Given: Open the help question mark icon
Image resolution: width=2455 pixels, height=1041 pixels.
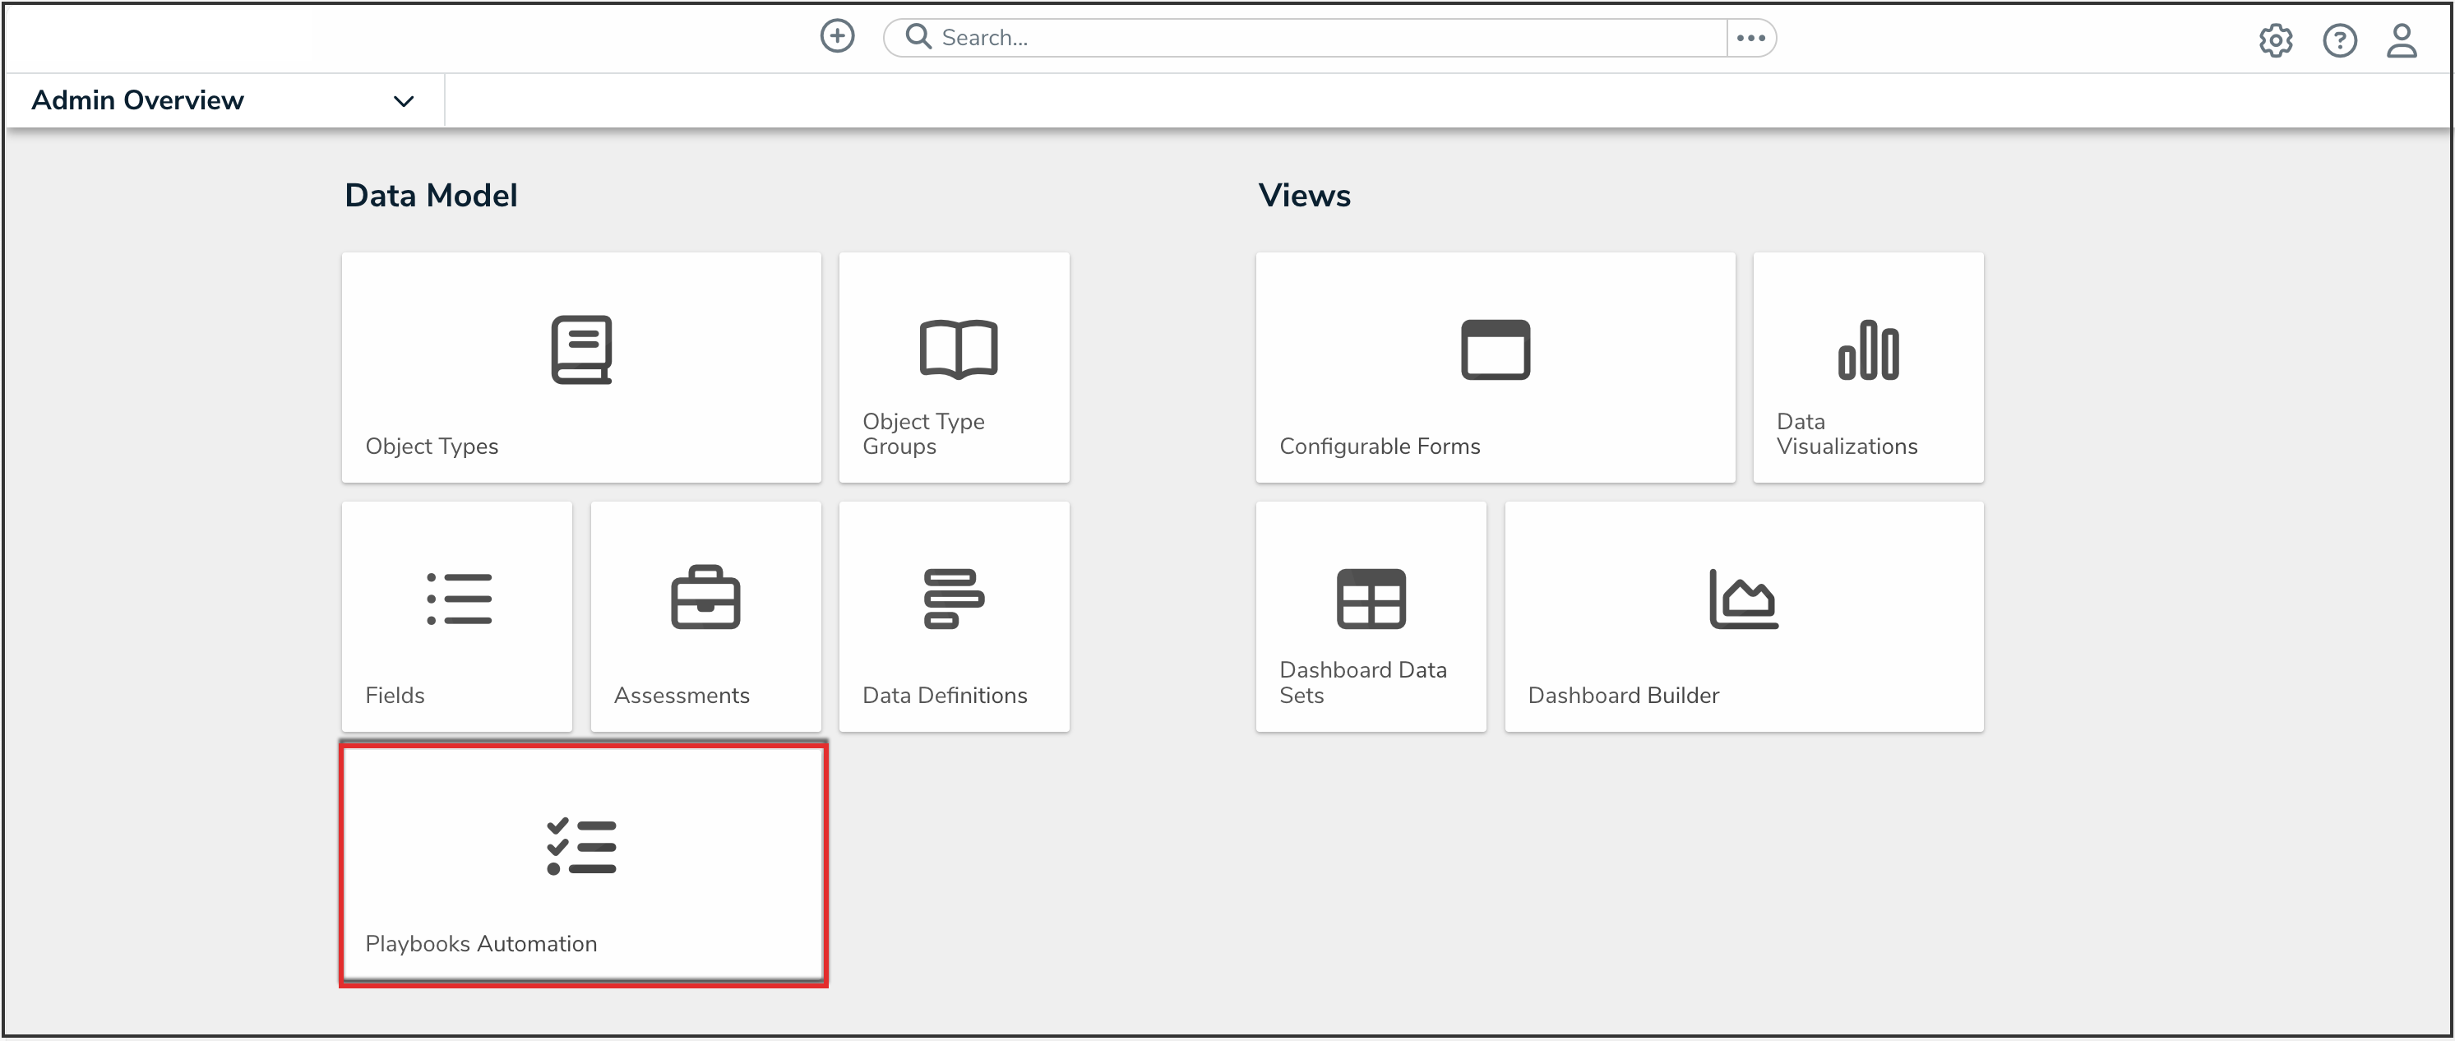Looking at the screenshot, I should pyautogui.click(x=2339, y=40).
